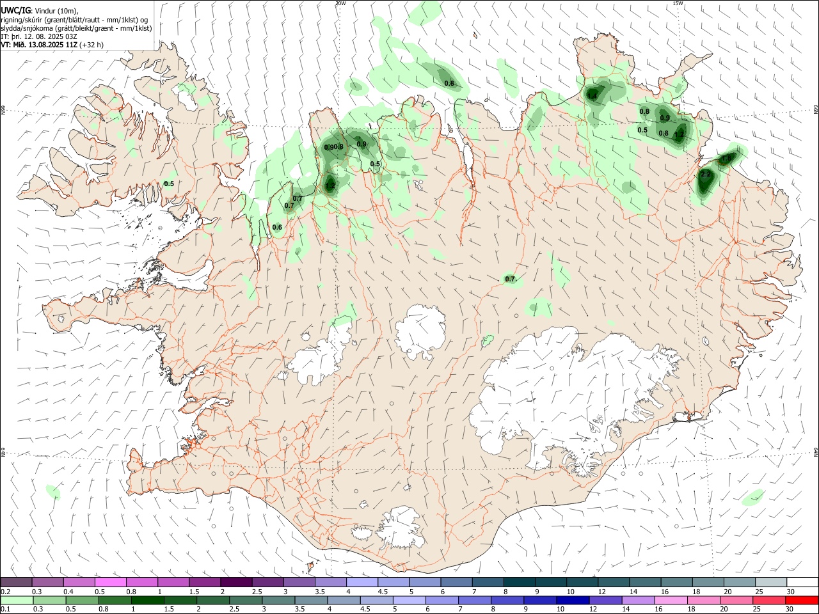Click the orchid swatch between 0.4 and 0.5
Viewport: 819px width, 614px height.
[79, 582]
